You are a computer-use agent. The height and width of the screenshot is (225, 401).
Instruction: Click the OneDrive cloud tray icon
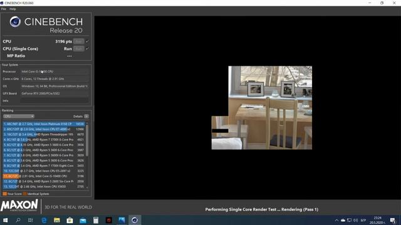pos(343,220)
